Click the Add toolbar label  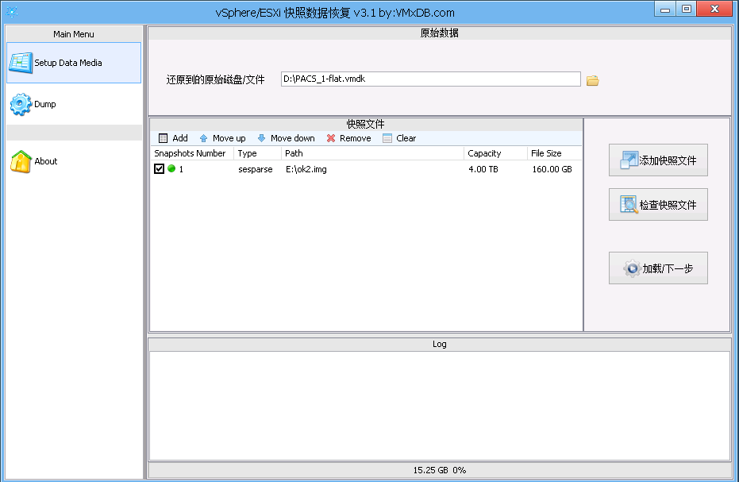coord(180,138)
